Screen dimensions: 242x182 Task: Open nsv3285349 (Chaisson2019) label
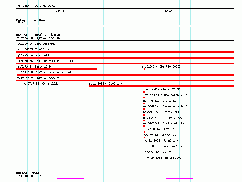163,123
